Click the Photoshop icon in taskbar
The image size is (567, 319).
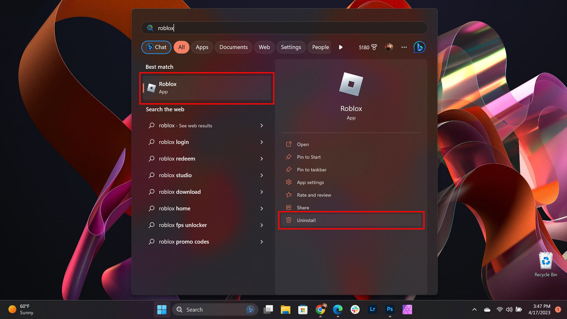coord(390,309)
